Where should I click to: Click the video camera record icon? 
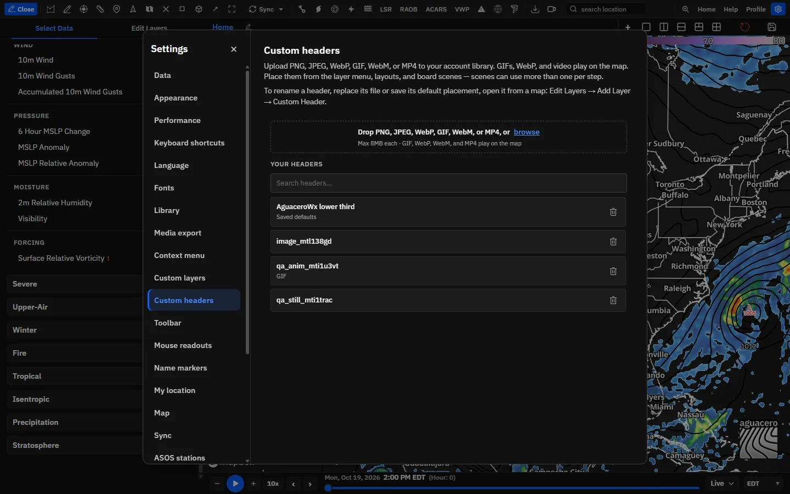551,9
